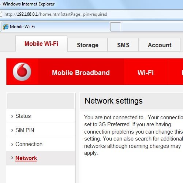
Task: Select the Mobile Wi-Fi browser tab
Action: [56, 27]
